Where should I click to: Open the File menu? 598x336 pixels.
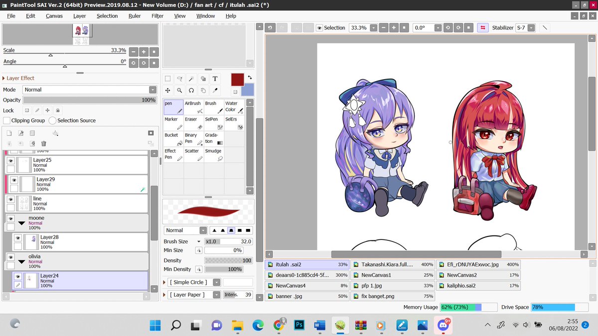(x=11, y=16)
